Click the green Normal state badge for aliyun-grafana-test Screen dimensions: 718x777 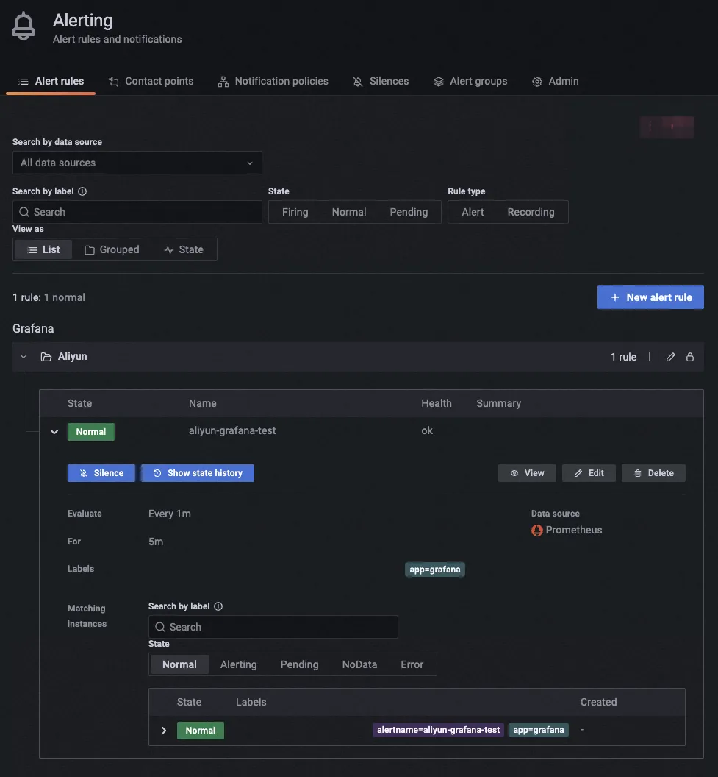coord(91,432)
